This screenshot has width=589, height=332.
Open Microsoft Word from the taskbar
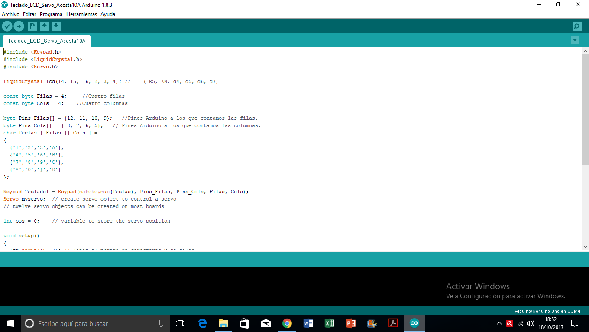(308, 323)
